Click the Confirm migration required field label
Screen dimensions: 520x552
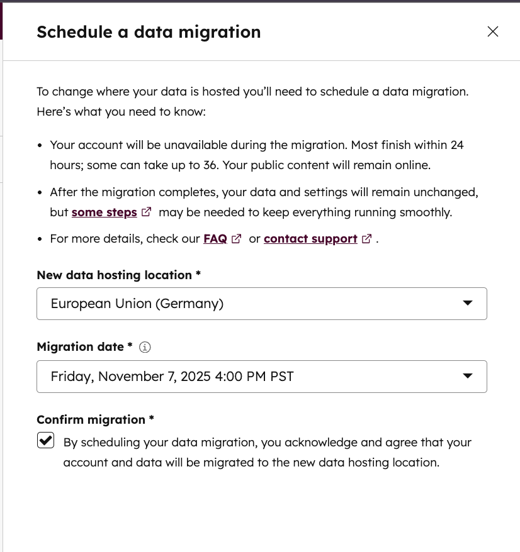pos(95,419)
